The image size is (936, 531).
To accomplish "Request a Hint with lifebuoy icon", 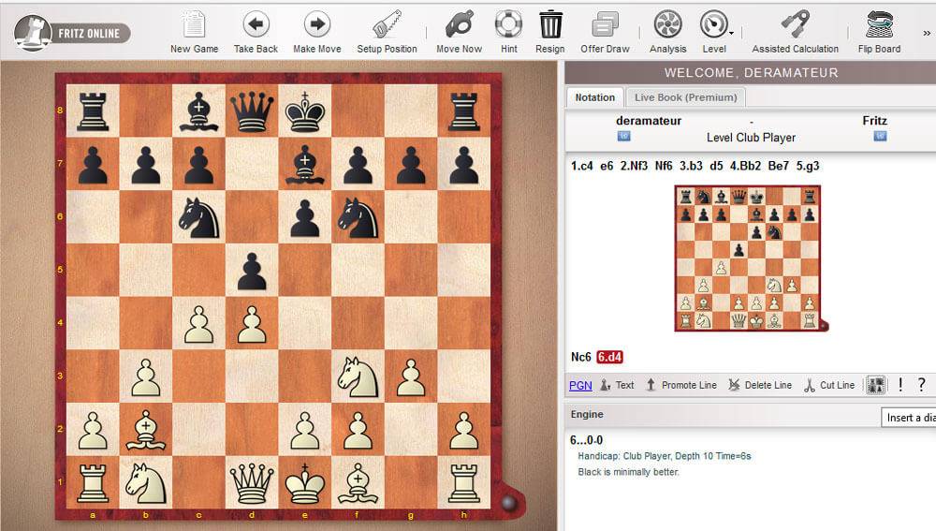I will pyautogui.click(x=508, y=25).
